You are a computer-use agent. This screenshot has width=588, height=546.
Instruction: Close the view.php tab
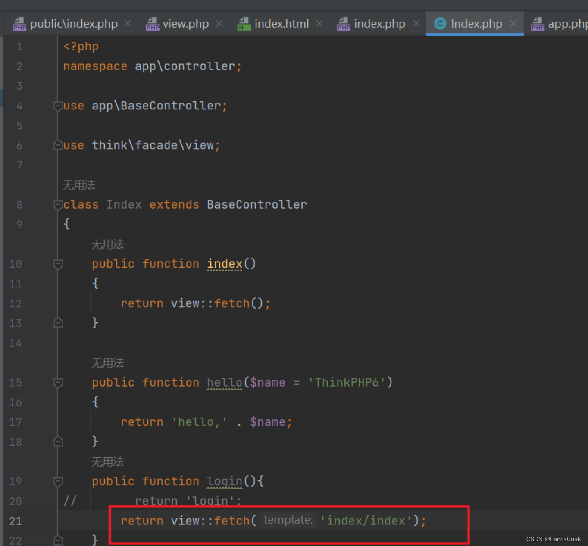point(219,24)
